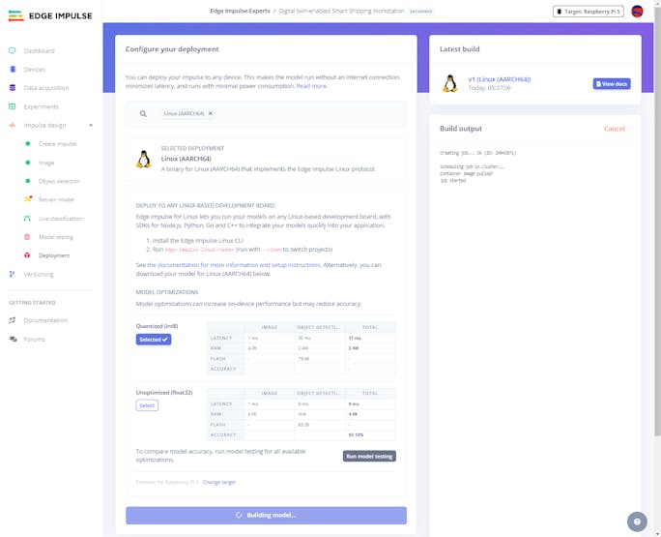Open Dashboard from the sidebar
This screenshot has width=661, height=537.
(39, 50)
